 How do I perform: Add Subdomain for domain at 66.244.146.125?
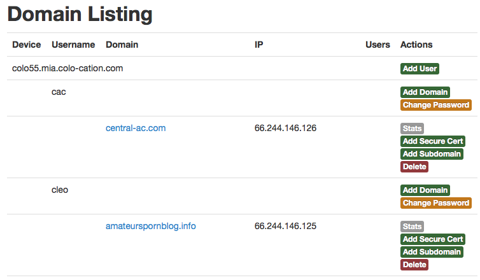[432, 252]
